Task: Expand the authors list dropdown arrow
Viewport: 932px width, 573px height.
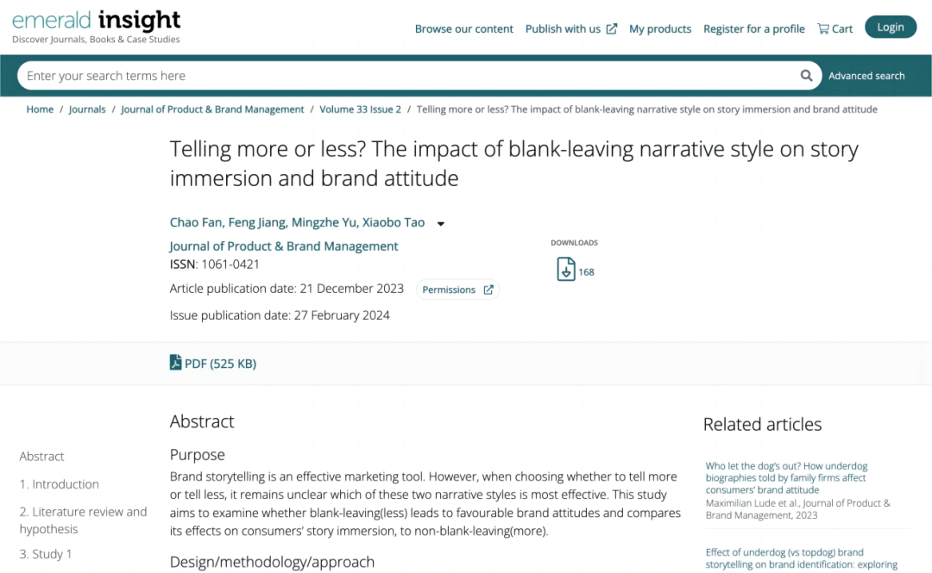Action: [440, 224]
